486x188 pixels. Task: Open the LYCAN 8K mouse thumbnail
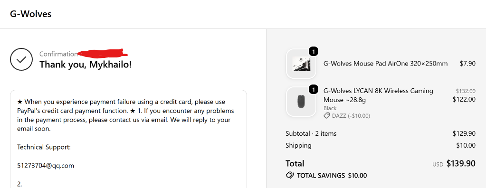point(301,102)
